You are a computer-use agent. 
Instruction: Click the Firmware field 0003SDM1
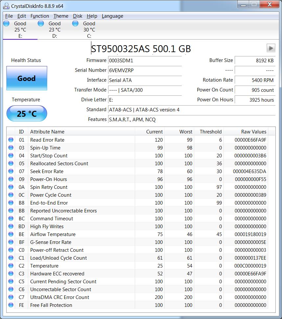(145, 61)
